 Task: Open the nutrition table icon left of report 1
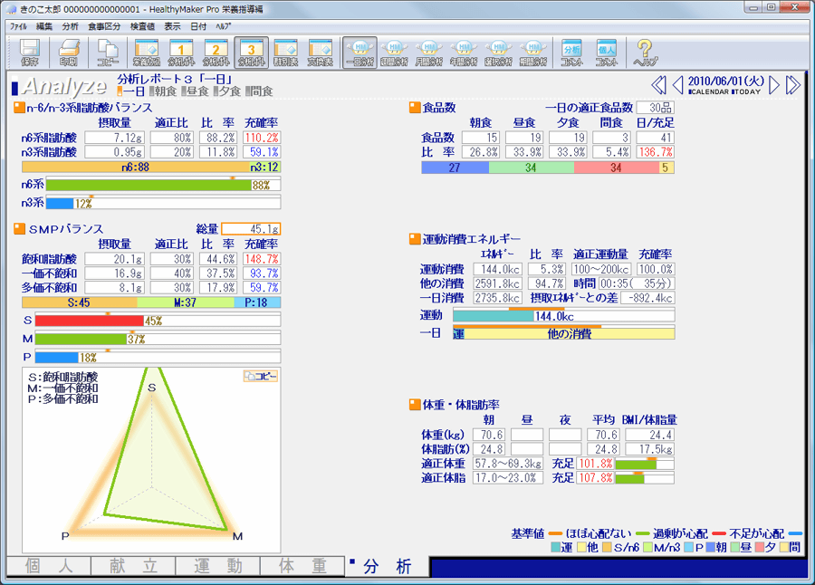coord(147,53)
